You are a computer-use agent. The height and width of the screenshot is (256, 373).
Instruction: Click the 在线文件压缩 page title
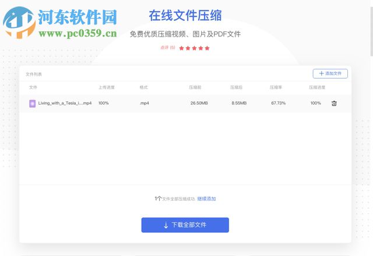point(185,16)
